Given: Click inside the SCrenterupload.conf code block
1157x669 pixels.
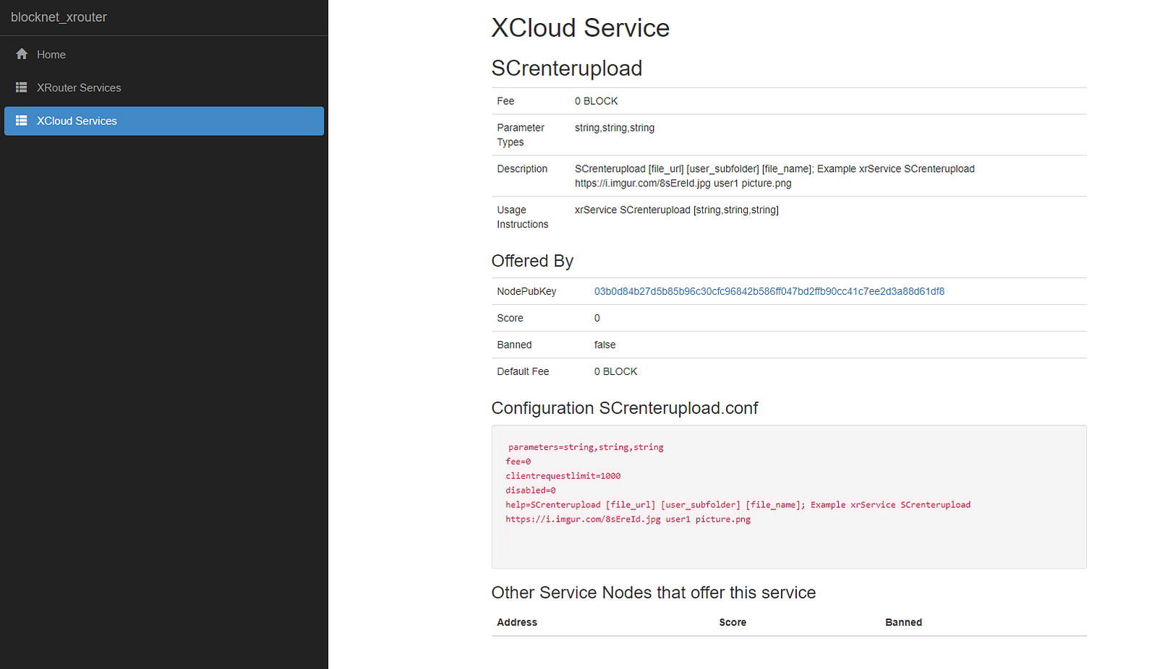Looking at the screenshot, I should [788, 496].
